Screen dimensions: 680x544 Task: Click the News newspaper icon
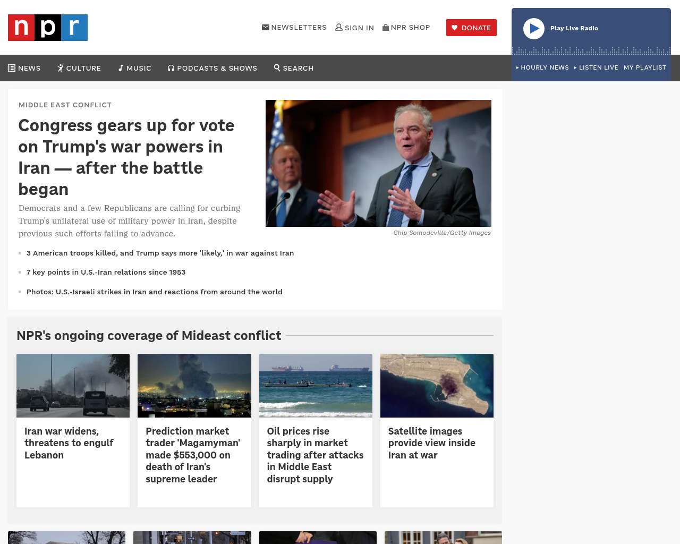12,68
